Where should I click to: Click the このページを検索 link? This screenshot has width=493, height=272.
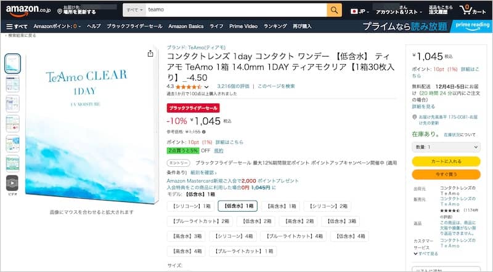coord(276,86)
